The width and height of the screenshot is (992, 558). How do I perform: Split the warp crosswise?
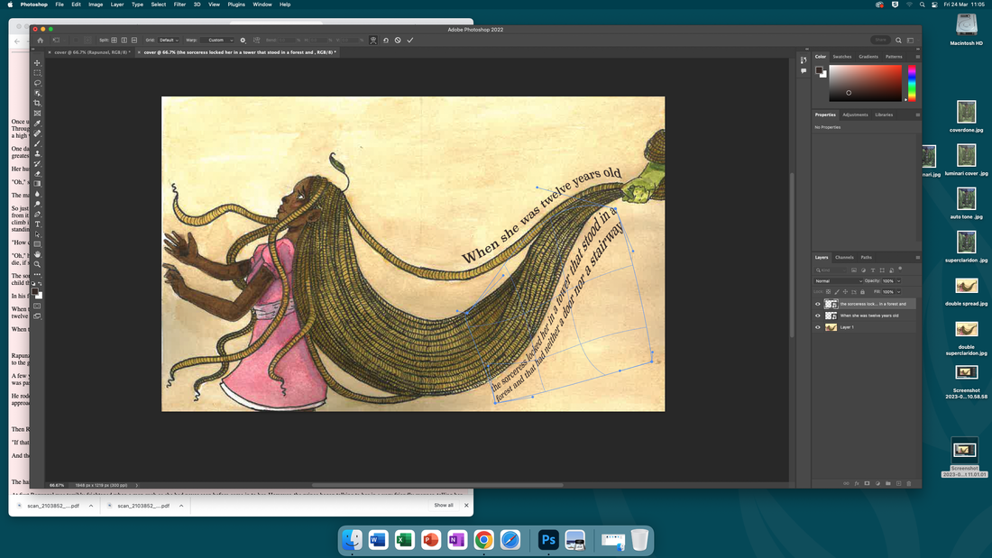114,40
